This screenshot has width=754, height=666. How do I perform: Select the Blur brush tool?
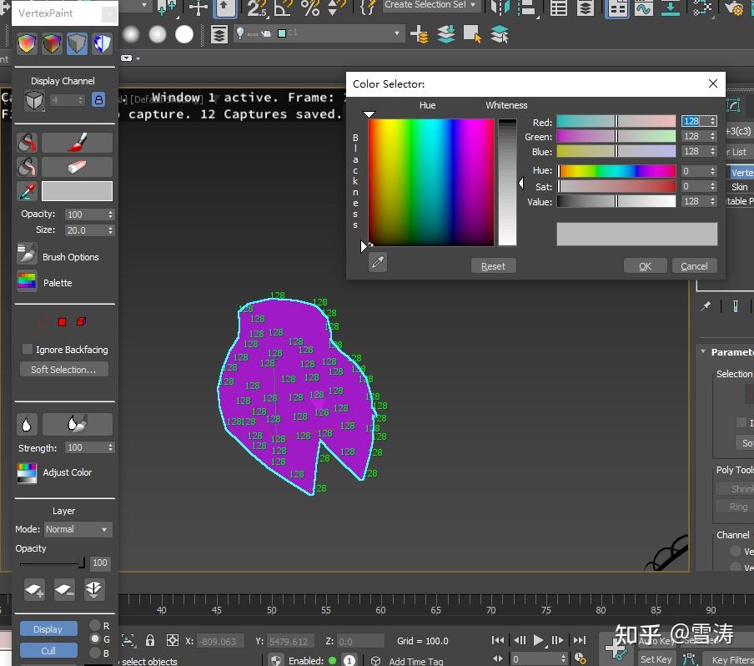78,423
